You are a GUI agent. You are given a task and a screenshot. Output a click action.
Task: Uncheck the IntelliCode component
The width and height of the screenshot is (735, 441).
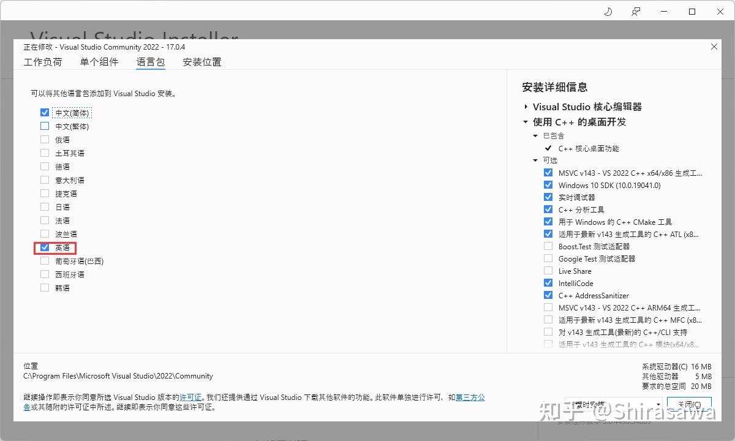point(548,283)
